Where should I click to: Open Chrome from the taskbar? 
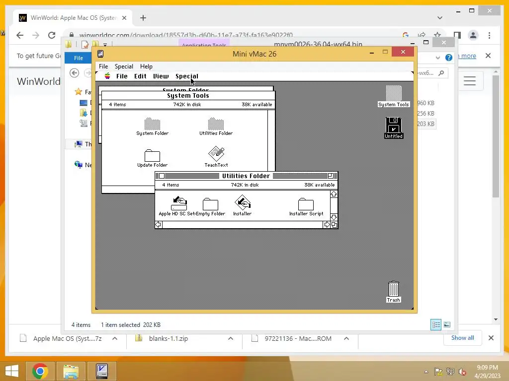tap(40, 371)
